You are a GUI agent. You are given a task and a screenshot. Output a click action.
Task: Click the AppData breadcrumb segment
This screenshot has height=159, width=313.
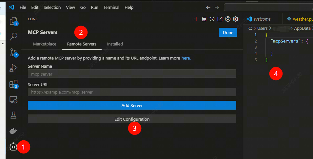click(302, 28)
